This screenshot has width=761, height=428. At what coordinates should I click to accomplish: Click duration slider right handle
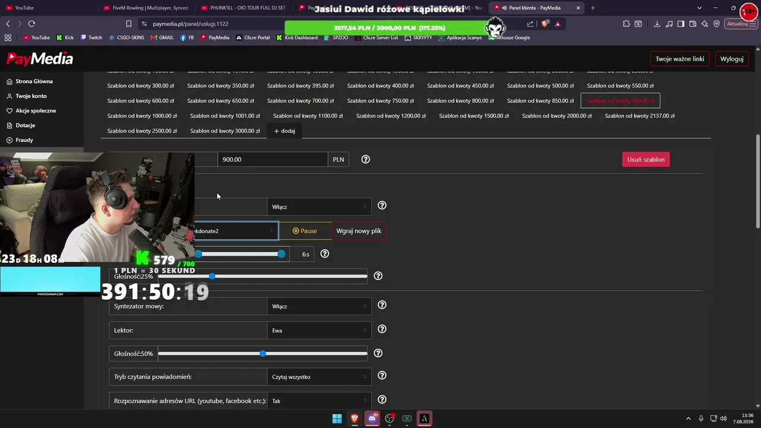(281, 254)
